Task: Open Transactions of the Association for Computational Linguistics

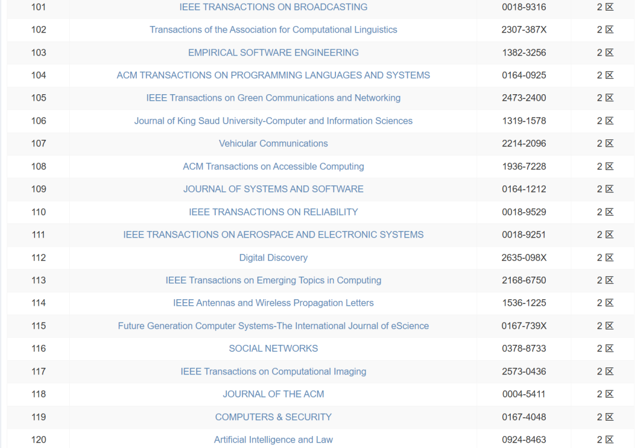Action: pyautogui.click(x=273, y=30)
